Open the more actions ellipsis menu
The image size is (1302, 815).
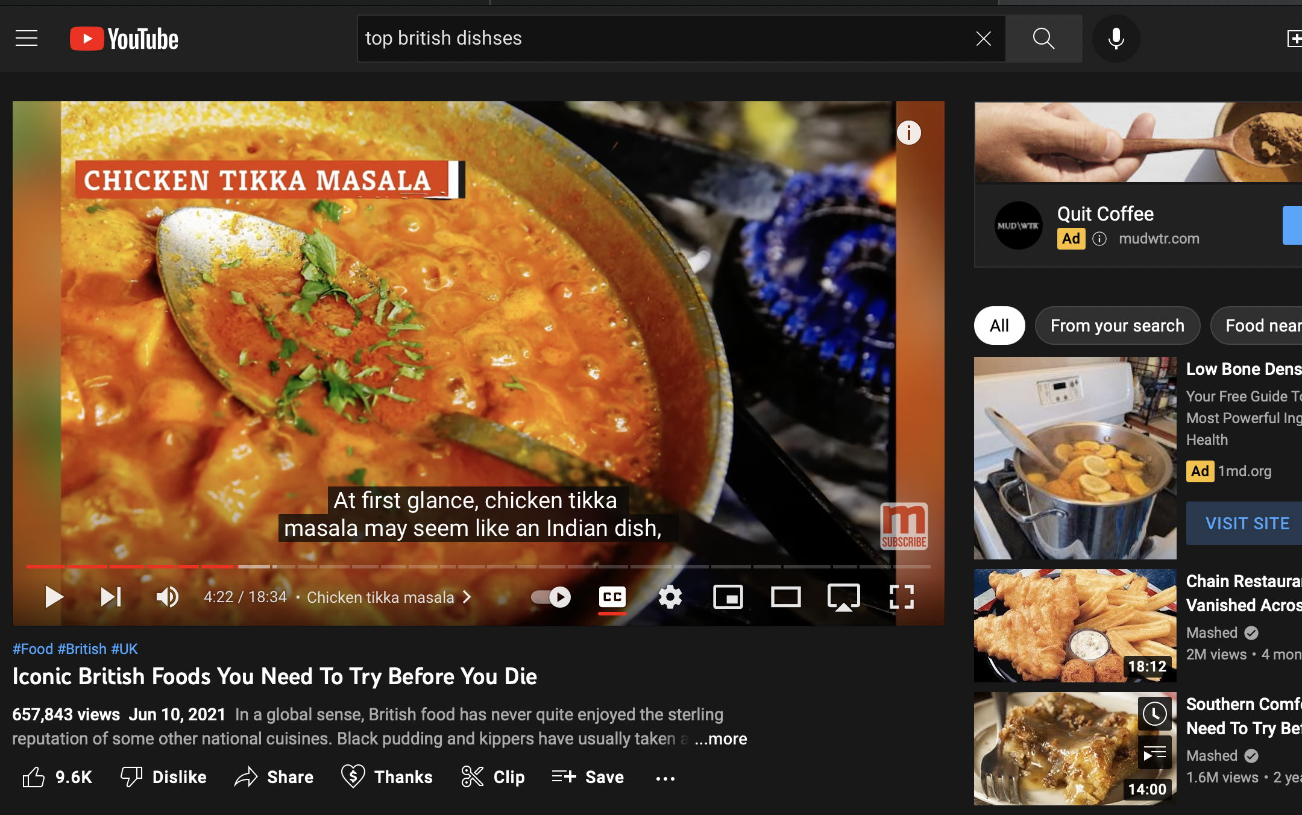coord(665,778)
